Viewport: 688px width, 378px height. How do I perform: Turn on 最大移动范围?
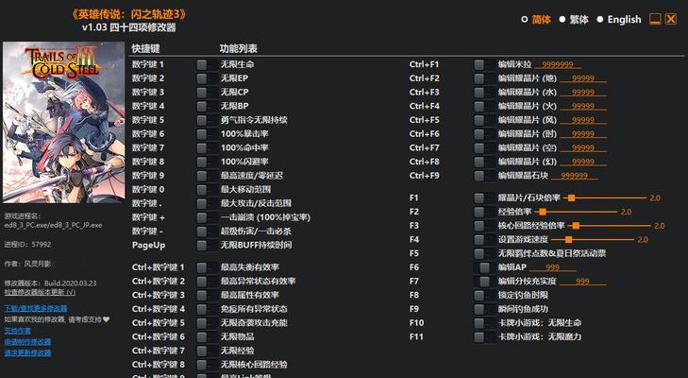(x=207, y=190)
